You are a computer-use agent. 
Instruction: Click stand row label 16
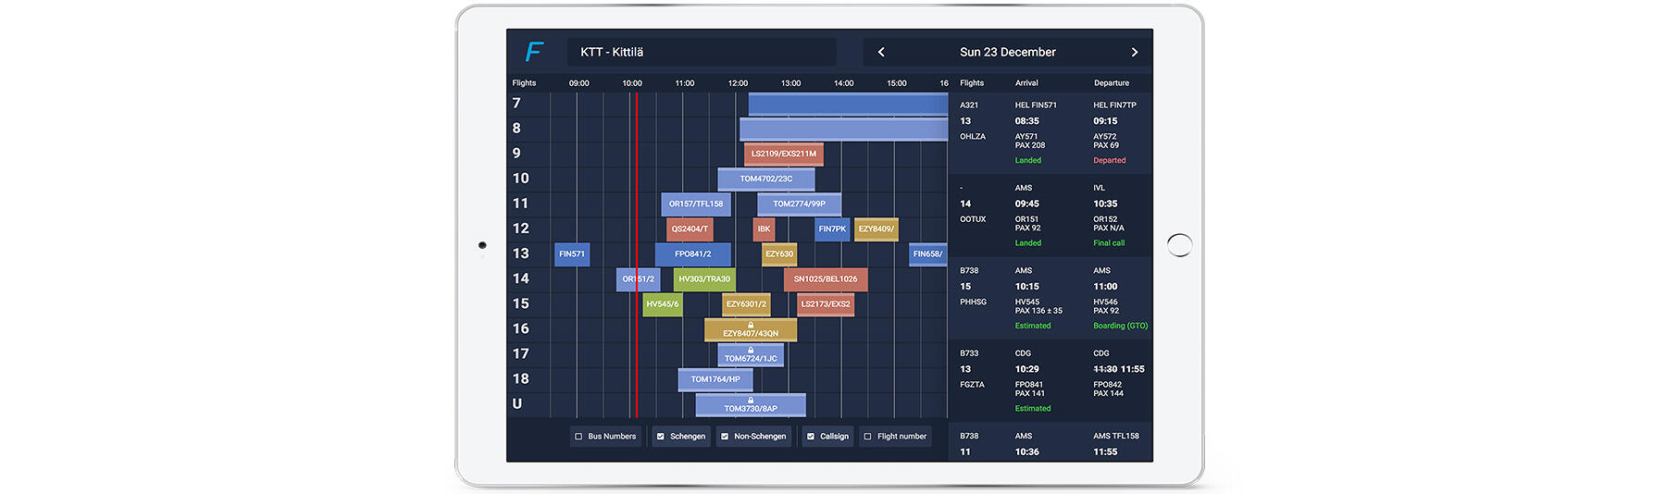pos(521,328)
